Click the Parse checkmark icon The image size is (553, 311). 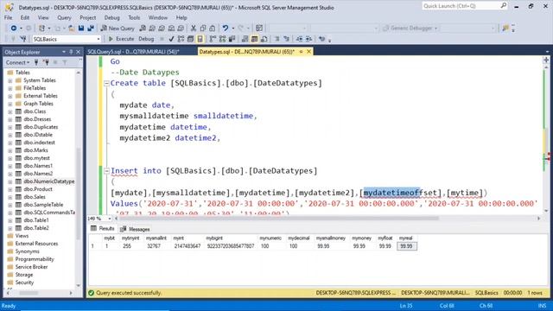[x=171, y=39]
